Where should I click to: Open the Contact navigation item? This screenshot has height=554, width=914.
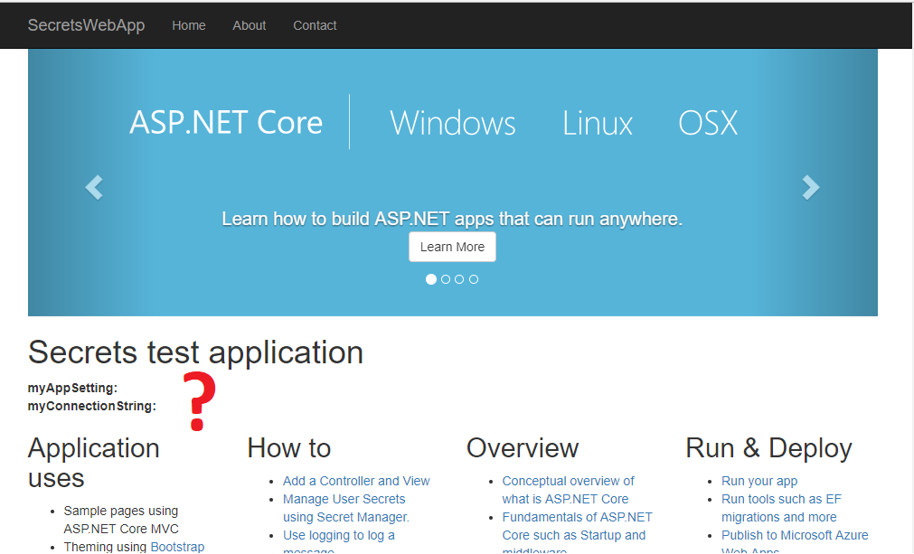point(315,25)
